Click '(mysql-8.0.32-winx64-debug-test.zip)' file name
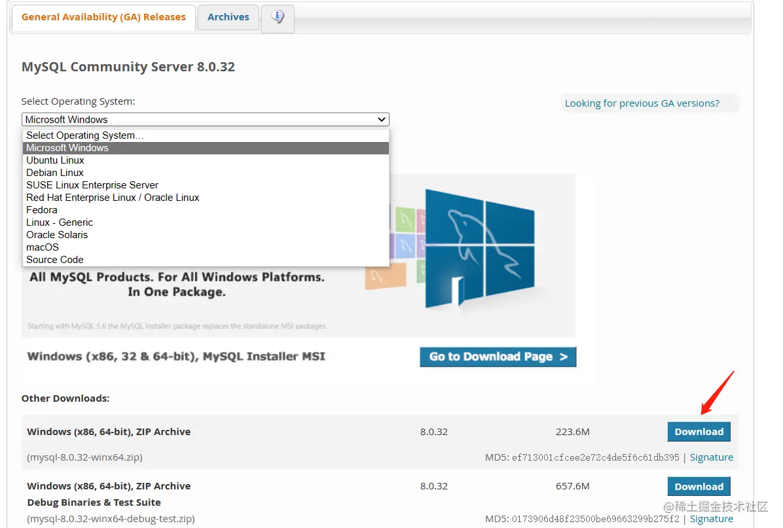 pyautogui.click(x=111, y=519)
